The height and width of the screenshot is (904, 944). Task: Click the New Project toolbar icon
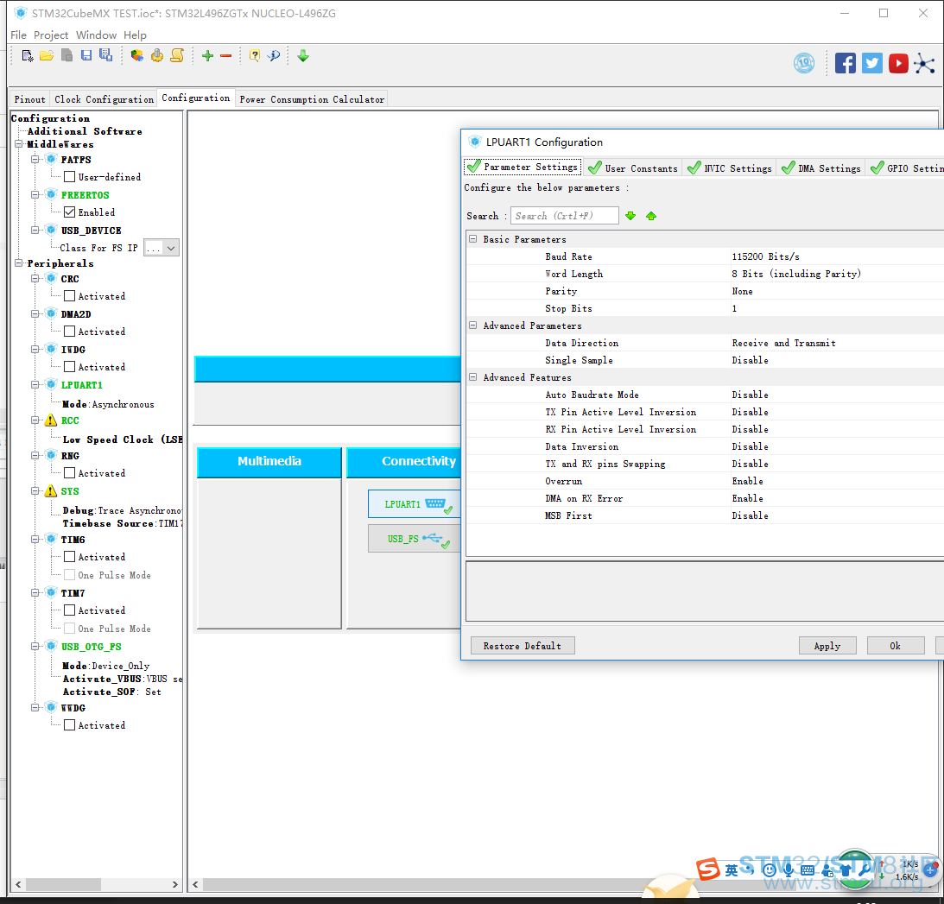click(27, 56)
